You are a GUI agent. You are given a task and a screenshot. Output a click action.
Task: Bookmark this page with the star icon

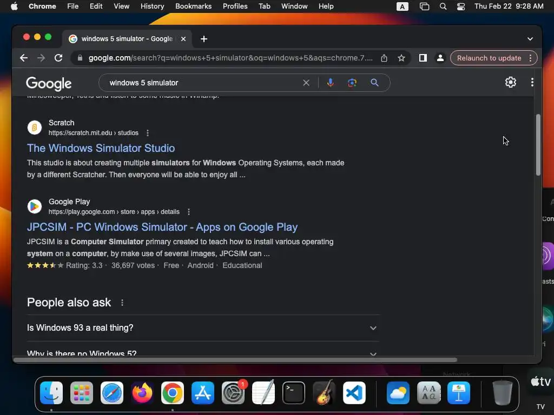401,58
